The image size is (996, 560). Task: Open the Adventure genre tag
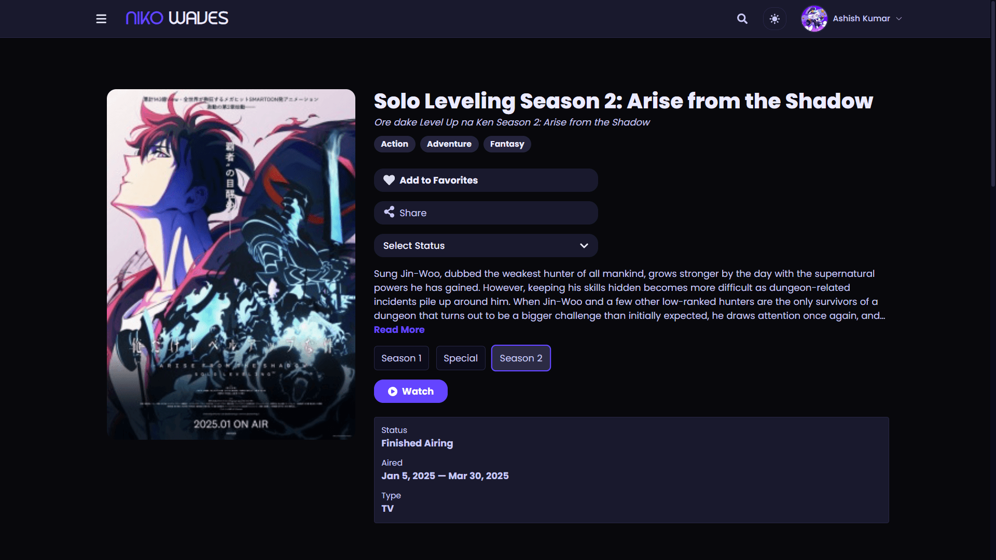pyautogui.click(x=449, y=144)
